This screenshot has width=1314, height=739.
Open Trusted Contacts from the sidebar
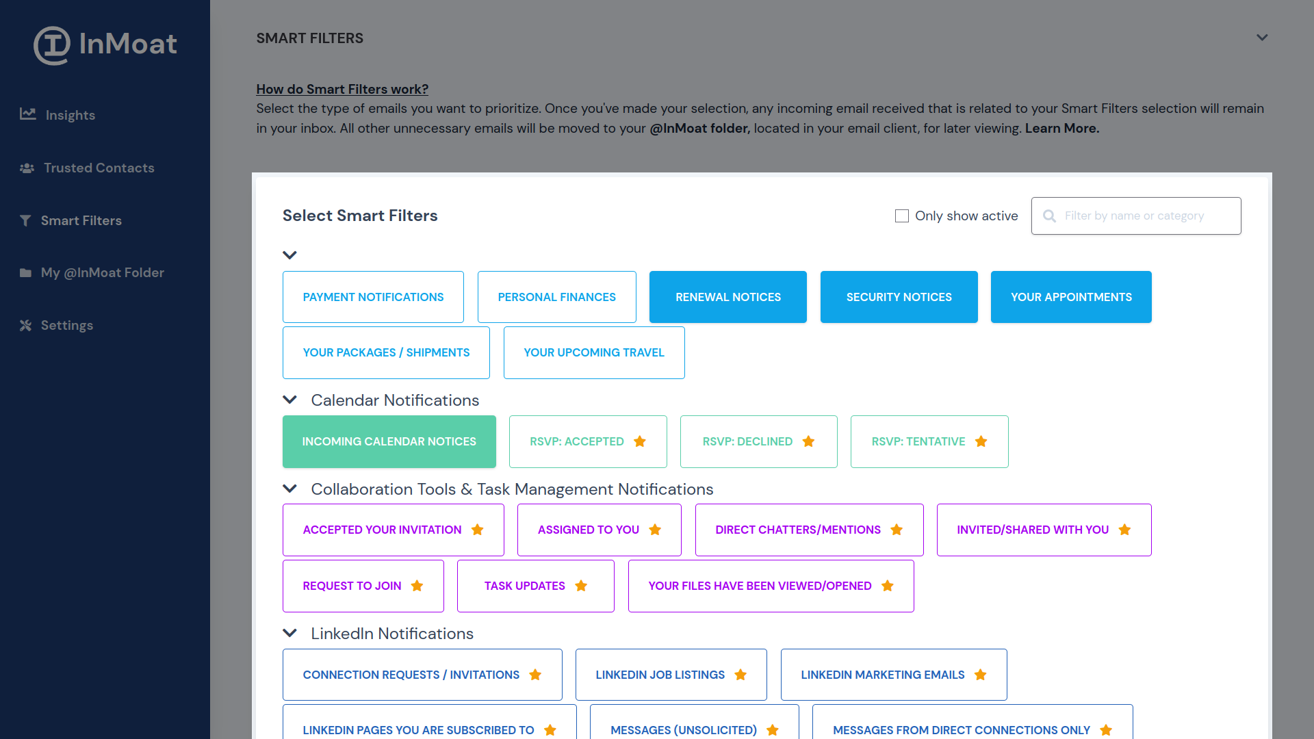click(x=99, y=168)
